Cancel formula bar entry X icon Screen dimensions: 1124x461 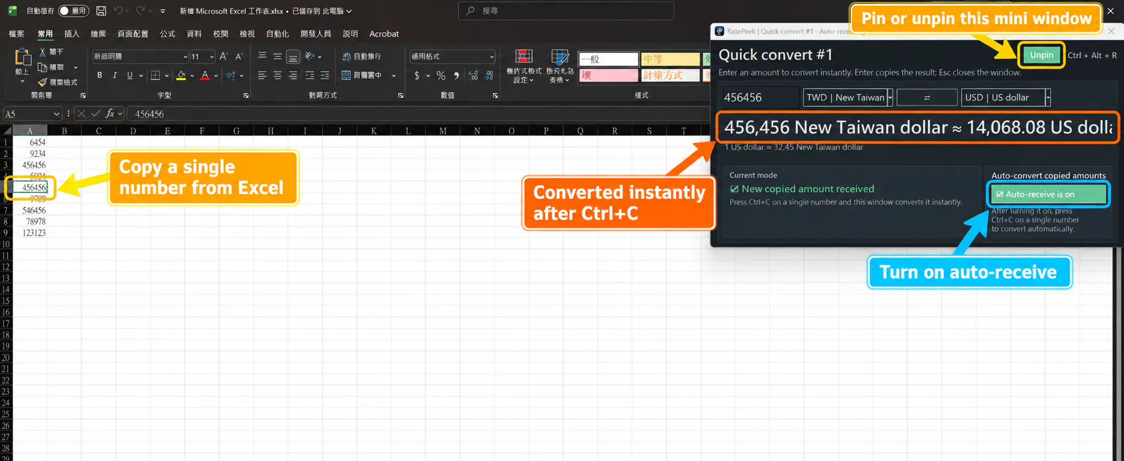[82, 114]
